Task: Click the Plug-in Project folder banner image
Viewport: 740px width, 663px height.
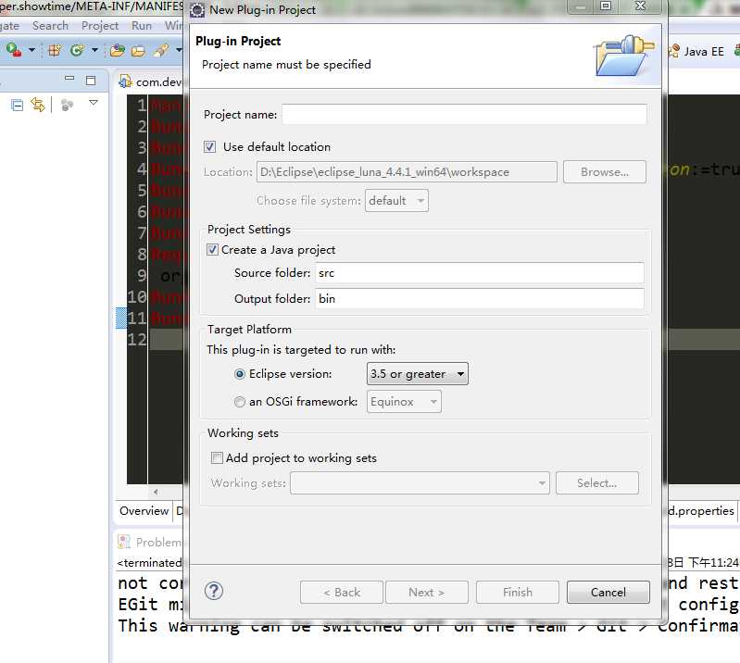Action: (623, 56)
